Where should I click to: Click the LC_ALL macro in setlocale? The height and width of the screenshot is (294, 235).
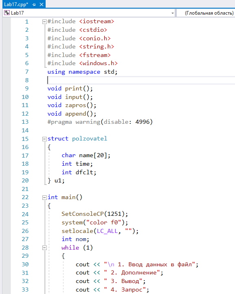point(107,231)
